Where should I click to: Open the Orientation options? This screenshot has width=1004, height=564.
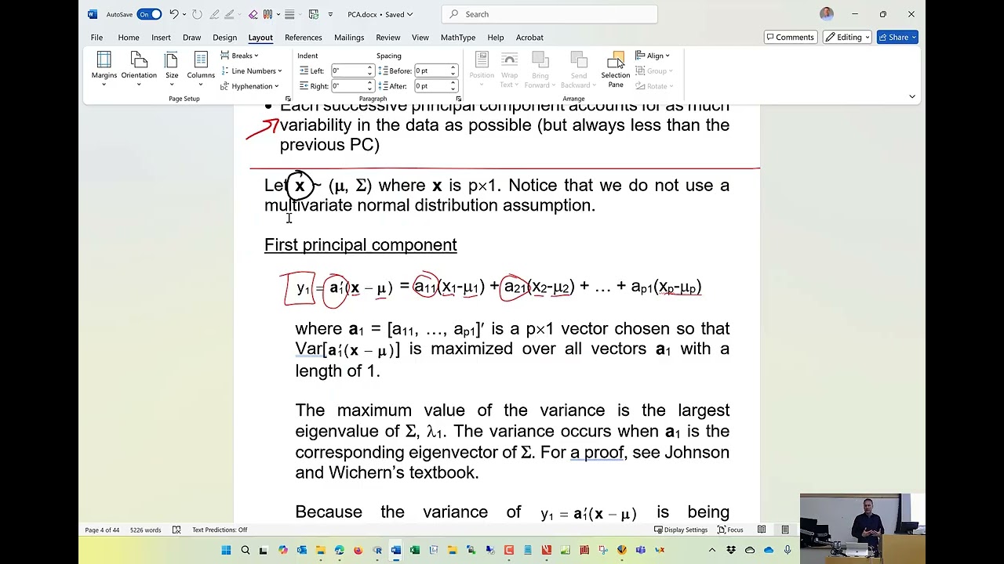point(139,69)
